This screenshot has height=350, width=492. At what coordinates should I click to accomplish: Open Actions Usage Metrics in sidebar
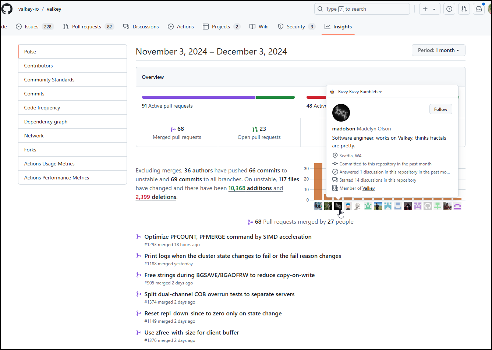point(72,164)
